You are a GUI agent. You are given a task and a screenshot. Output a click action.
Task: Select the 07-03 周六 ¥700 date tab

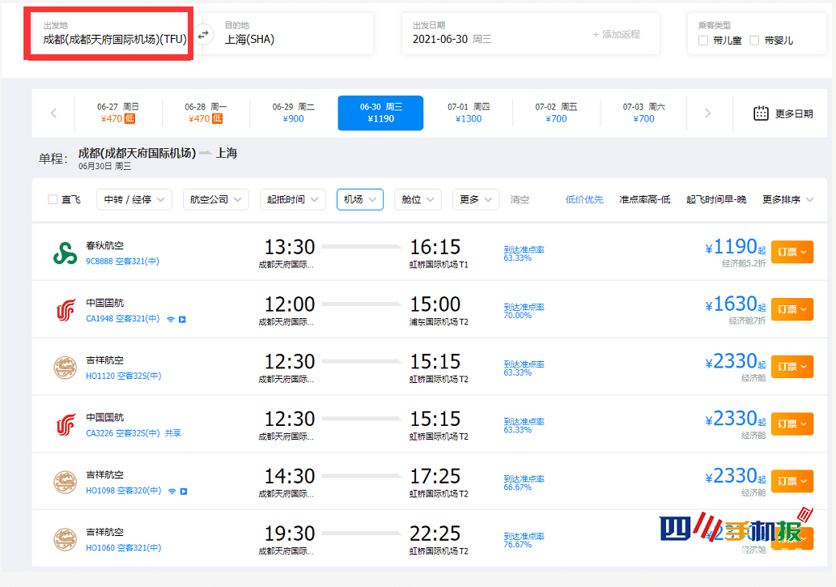pos(643,113)
